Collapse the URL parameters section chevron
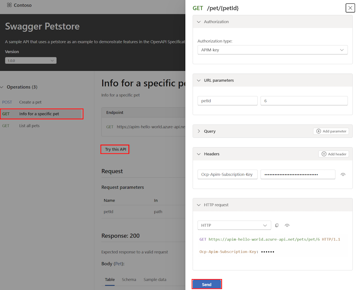Image resolution: width=356 pixels, height=290 pixels. click(199, 80)
